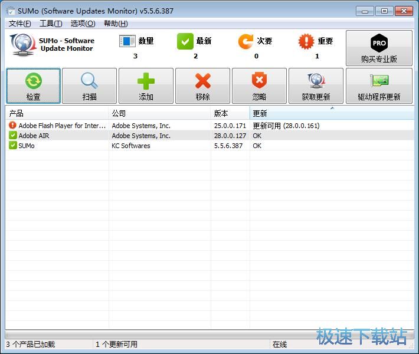Click the 移除 (Remove) red X button
The image size is (419, 354).
point(202,86)
